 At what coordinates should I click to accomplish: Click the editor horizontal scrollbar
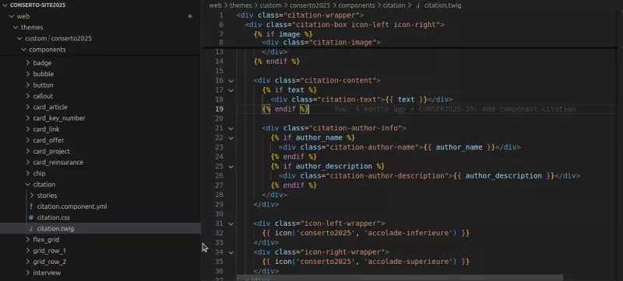(x=399, y=278)
